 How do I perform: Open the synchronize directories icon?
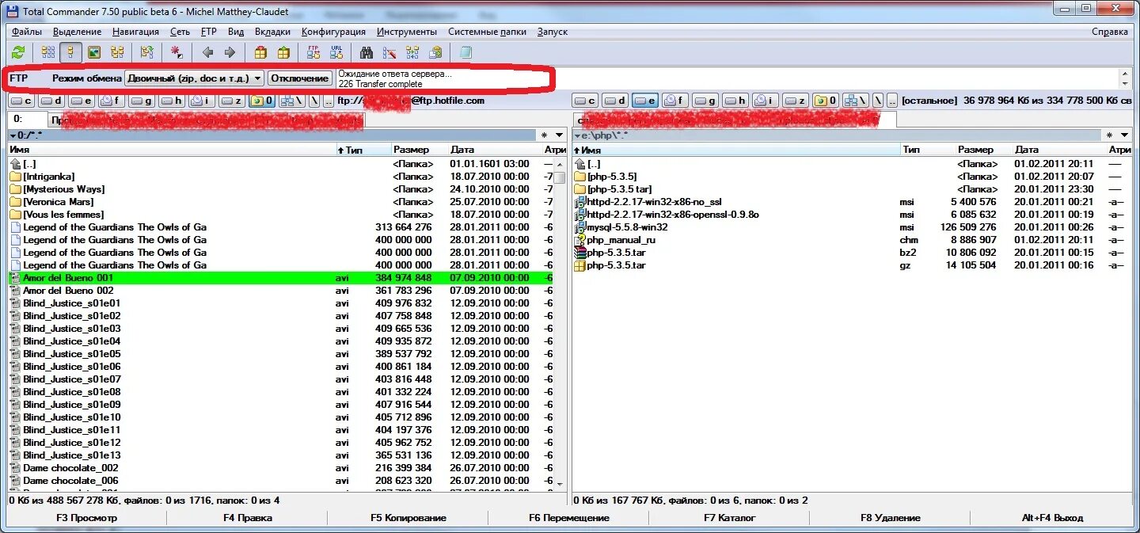tap(412, 52)
